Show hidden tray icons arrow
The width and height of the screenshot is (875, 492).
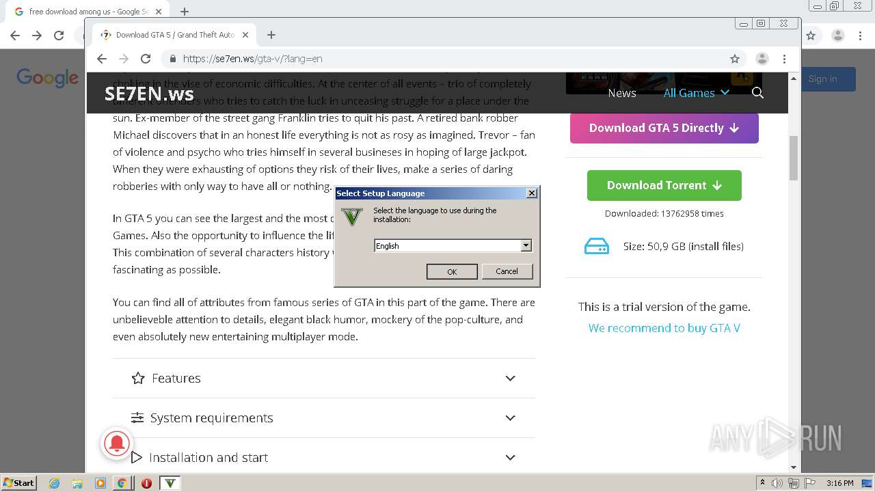(x=762, y=483)
